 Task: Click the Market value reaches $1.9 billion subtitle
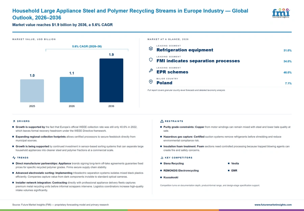click(62, 25)
